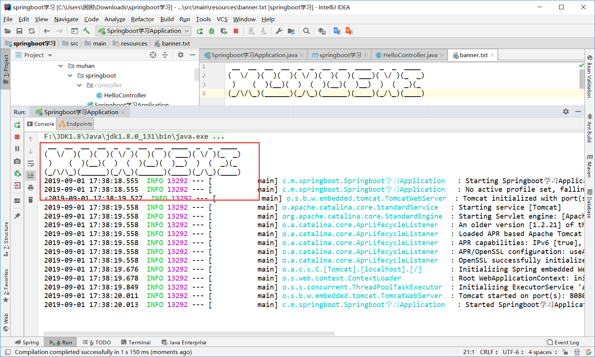The image size is (595, 357).
Task: Open the Maven side tool window
Action: 590,166
